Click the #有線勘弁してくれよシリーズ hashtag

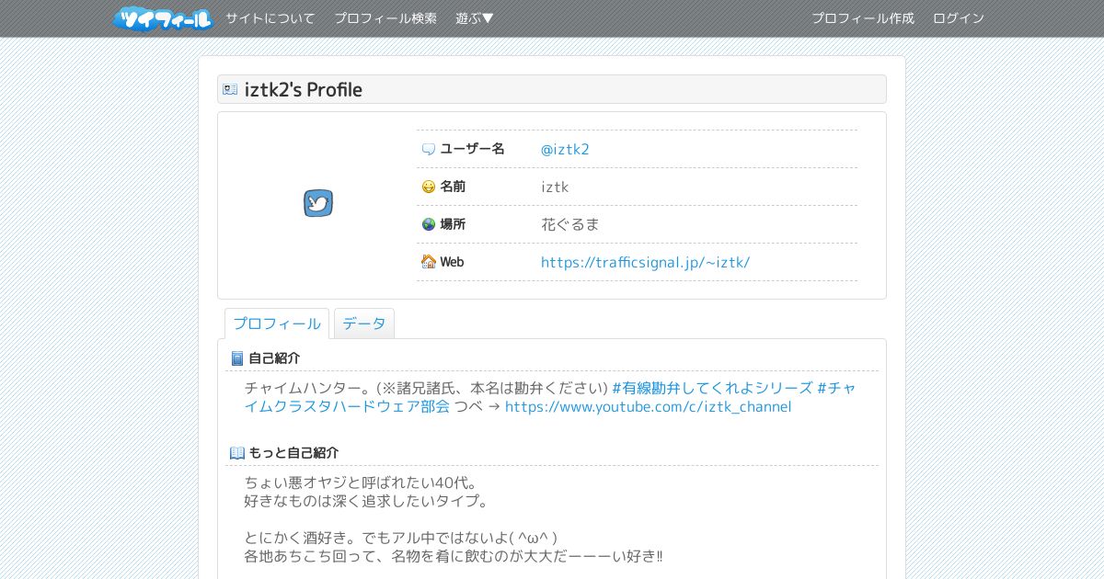[x=712, y=388]
